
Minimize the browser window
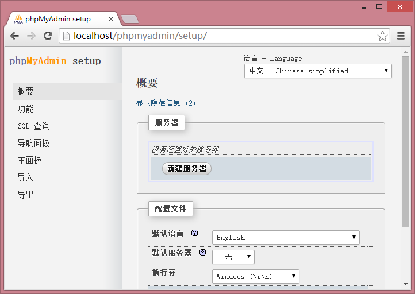(364, 7)
